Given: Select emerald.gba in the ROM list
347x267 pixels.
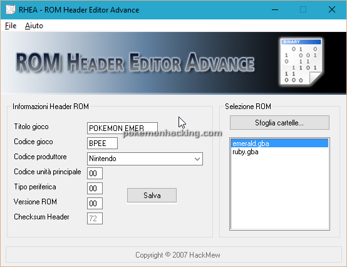Looking at the screenshot, I should coord(279,144).
